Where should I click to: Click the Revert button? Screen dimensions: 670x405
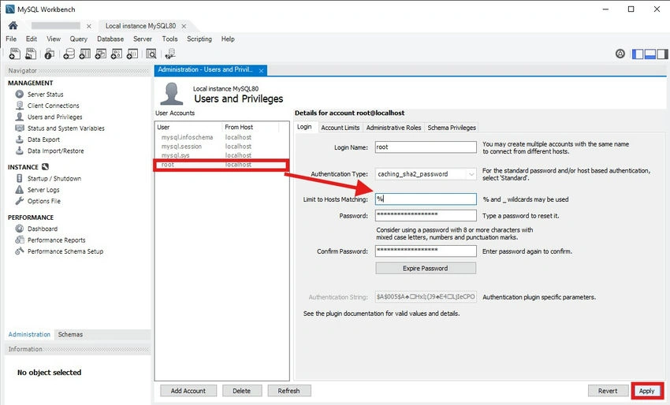coord(608,391)
